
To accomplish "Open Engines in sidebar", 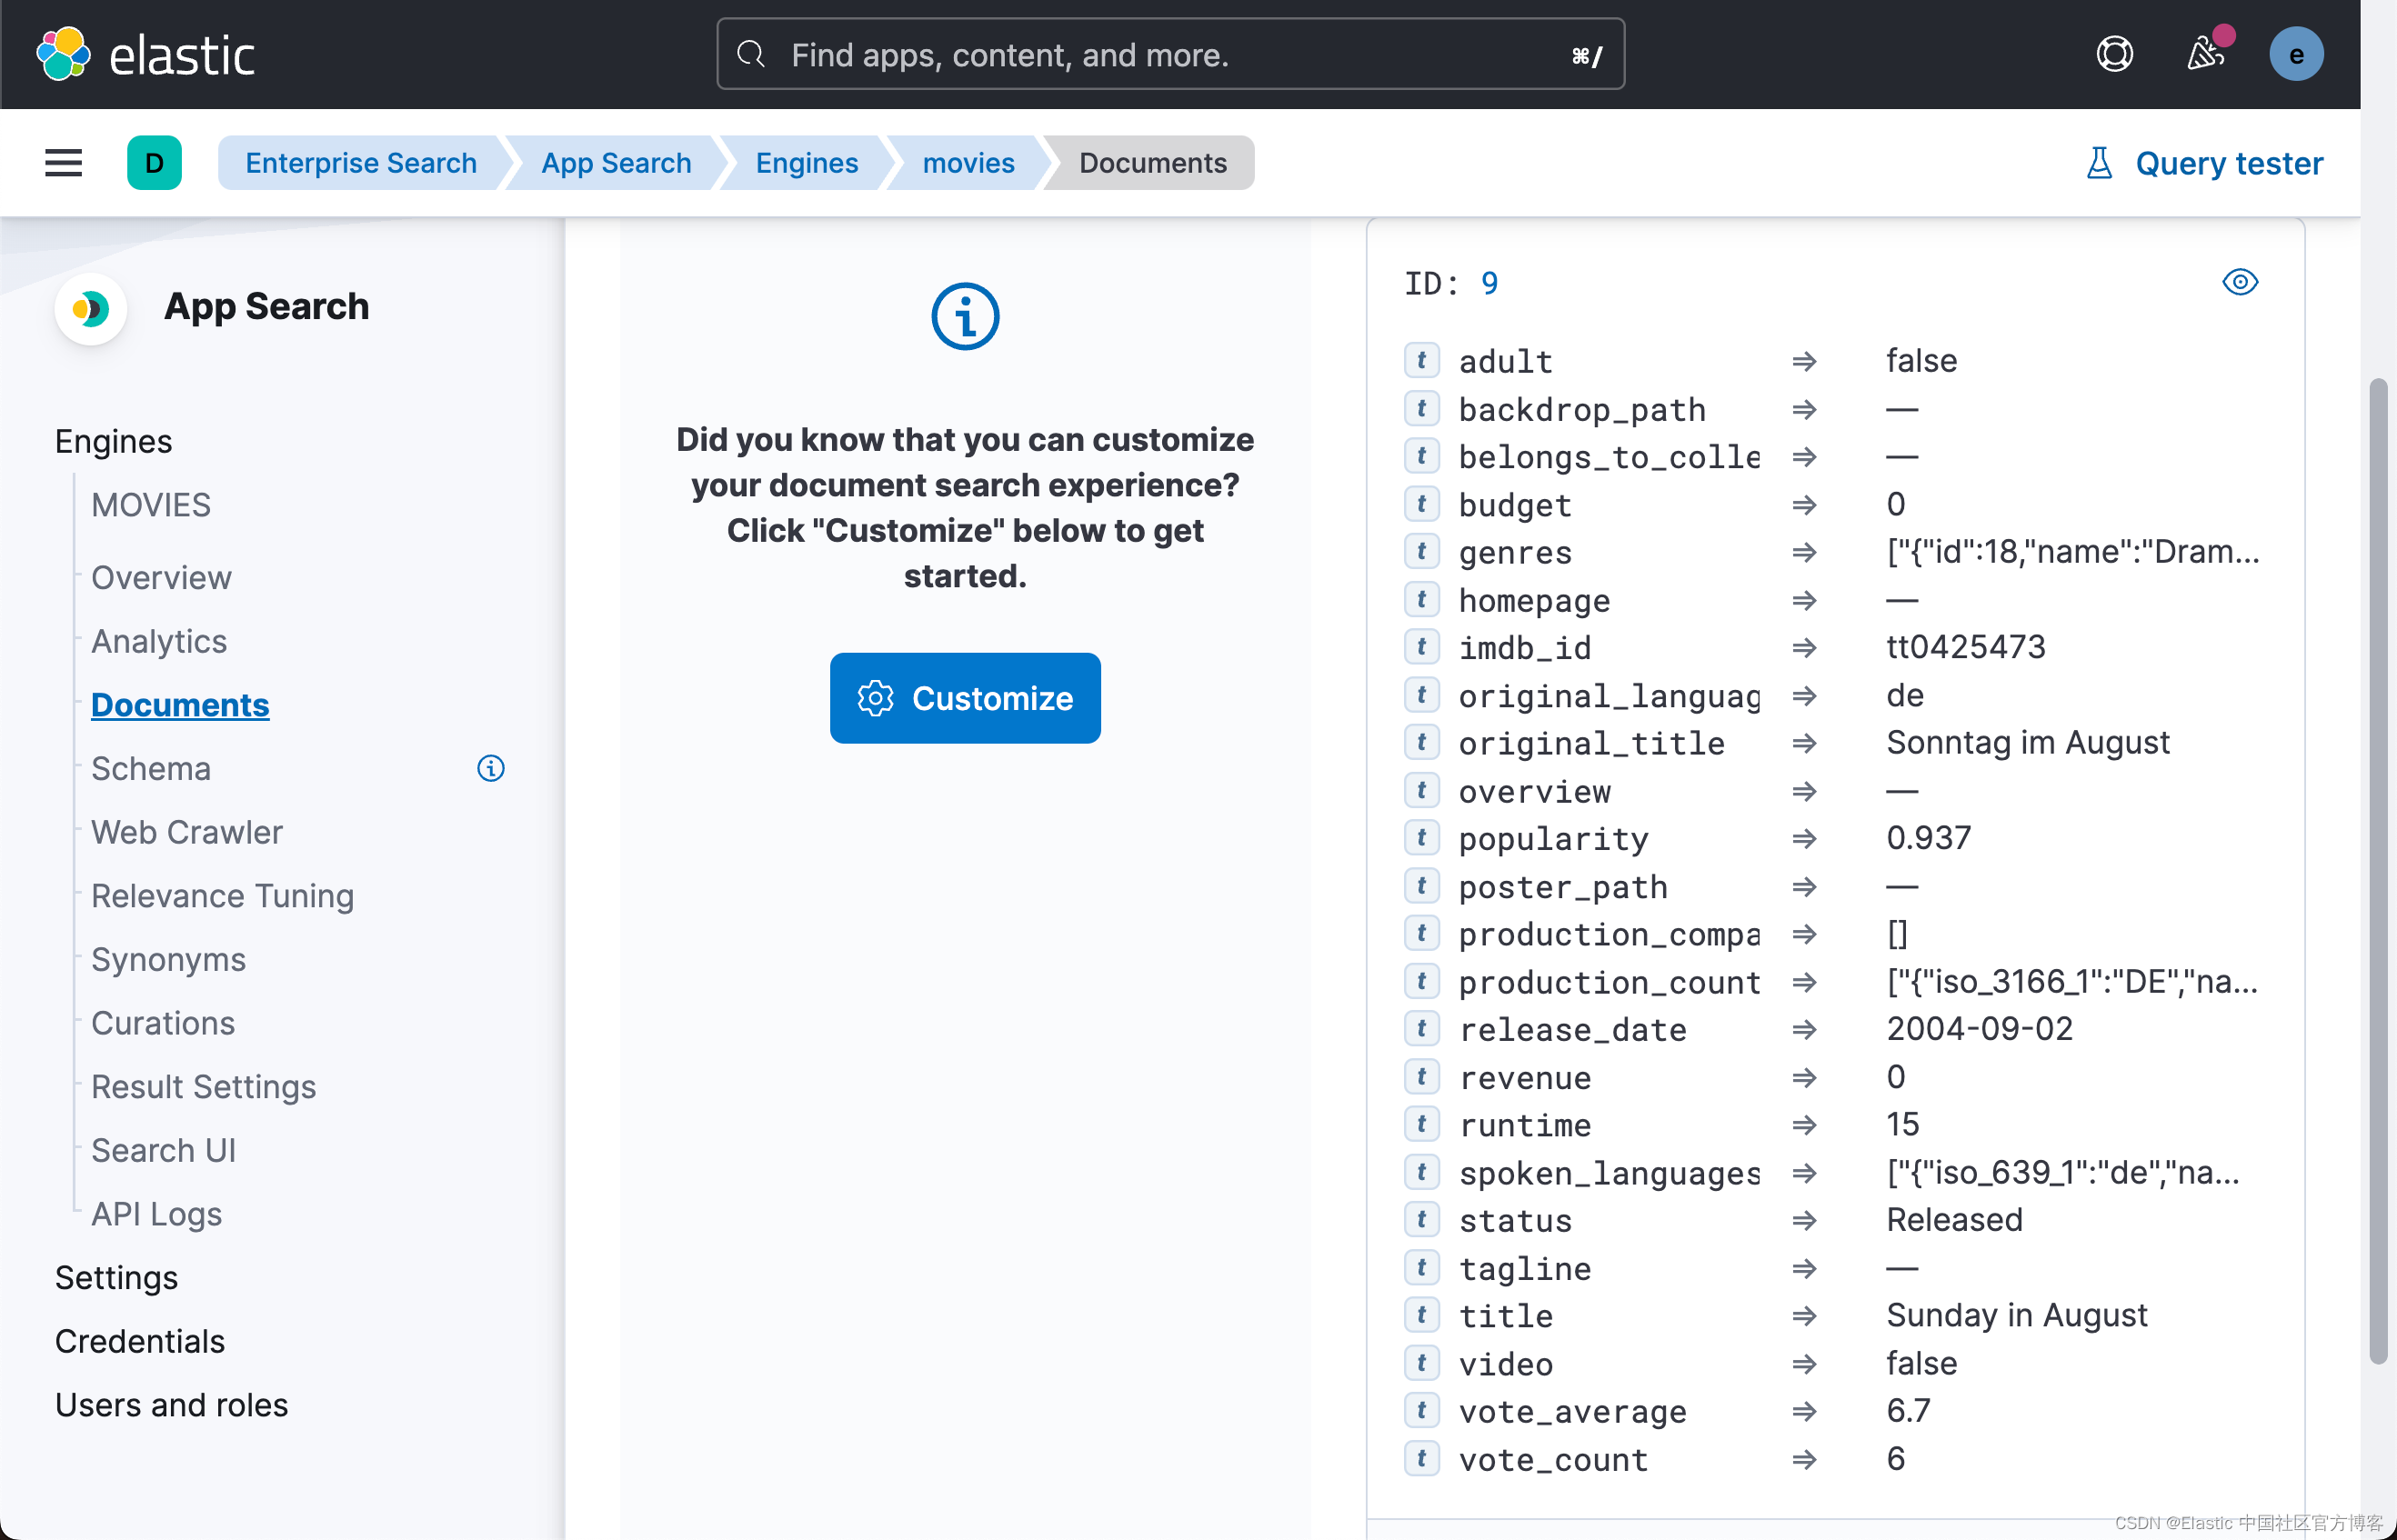I will (114, 441).
